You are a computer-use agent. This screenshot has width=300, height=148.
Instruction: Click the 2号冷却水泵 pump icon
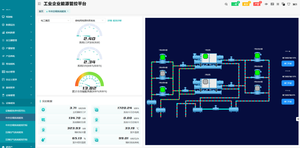(162, 73)
